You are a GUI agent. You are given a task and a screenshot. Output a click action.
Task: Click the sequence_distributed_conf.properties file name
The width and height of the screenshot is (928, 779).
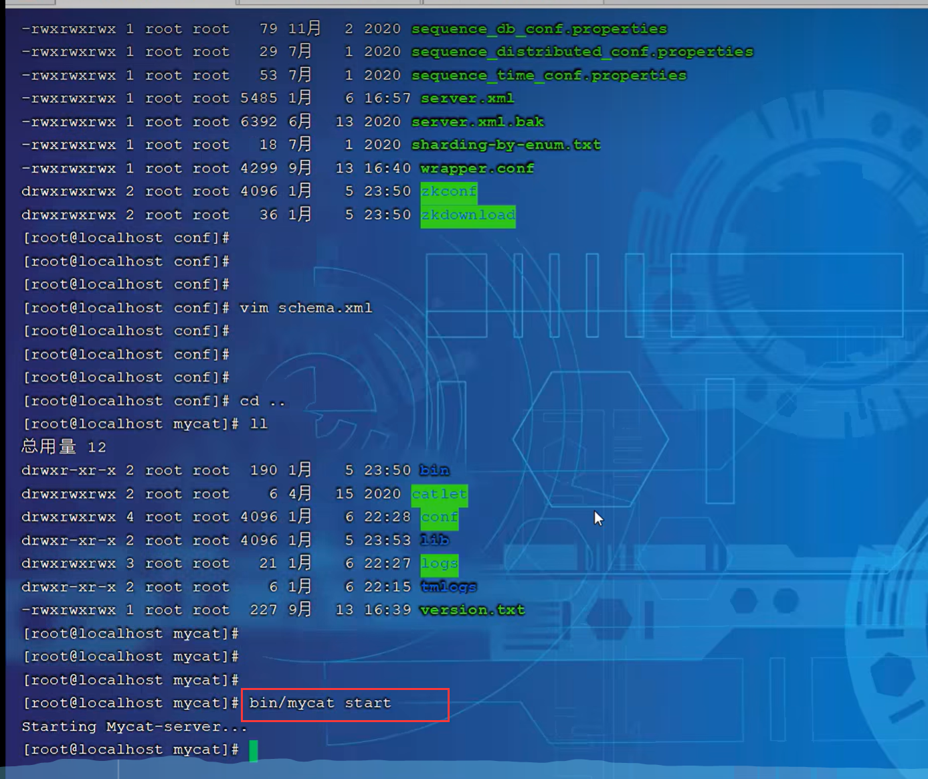(x=583, y=52)
